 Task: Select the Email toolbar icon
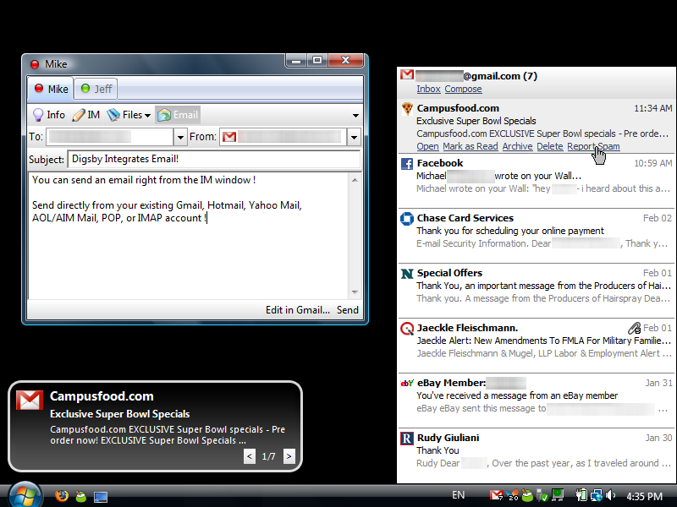click(x=166, y=114)
